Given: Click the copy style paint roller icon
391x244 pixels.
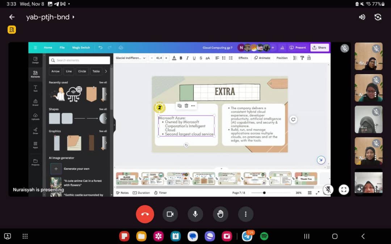Looking at the screenshot, I should point(302,58).
